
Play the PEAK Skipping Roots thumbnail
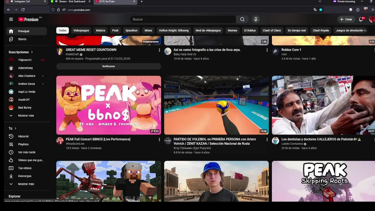pyautogui.click(x=323, y=181)
